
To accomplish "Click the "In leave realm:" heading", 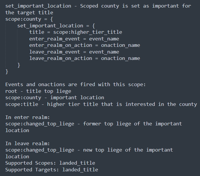I will (28, 143).
